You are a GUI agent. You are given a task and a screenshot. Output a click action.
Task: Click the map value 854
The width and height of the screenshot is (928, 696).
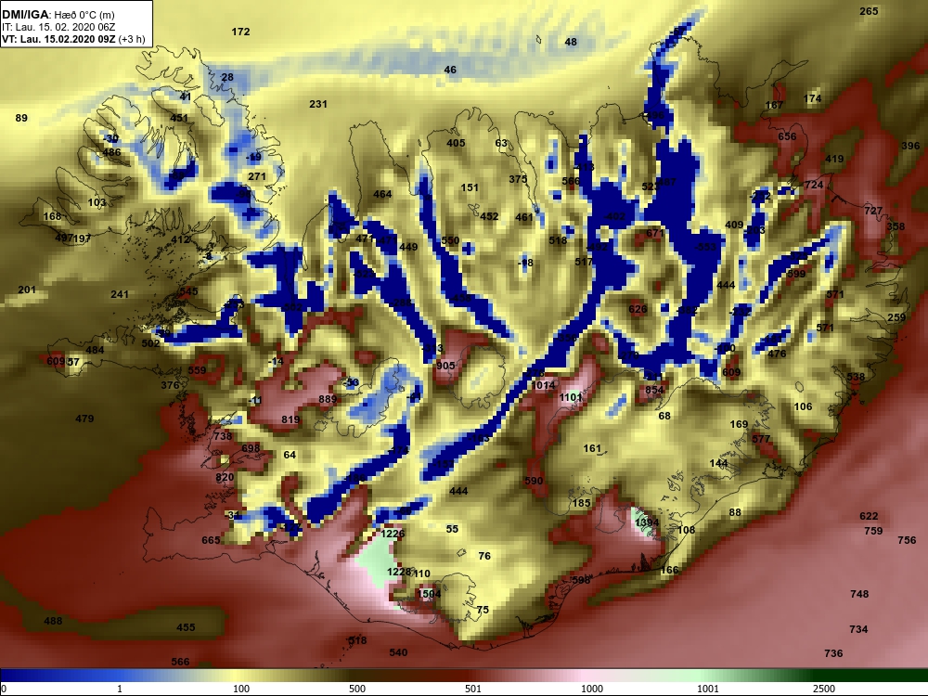pyautogui.click(x=654, y=390)
